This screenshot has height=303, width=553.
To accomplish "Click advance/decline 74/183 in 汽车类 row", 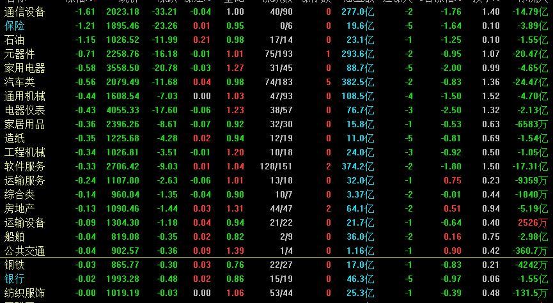I will [x=279, y=82].
